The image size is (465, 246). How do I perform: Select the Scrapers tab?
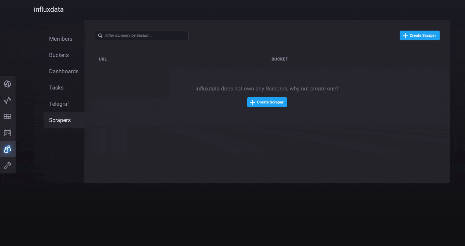[x=60, y=120]
